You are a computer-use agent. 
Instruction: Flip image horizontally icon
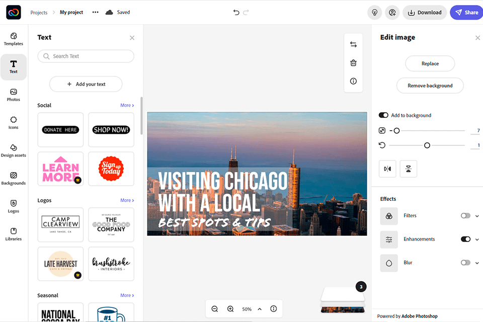[x=387, y=169]
